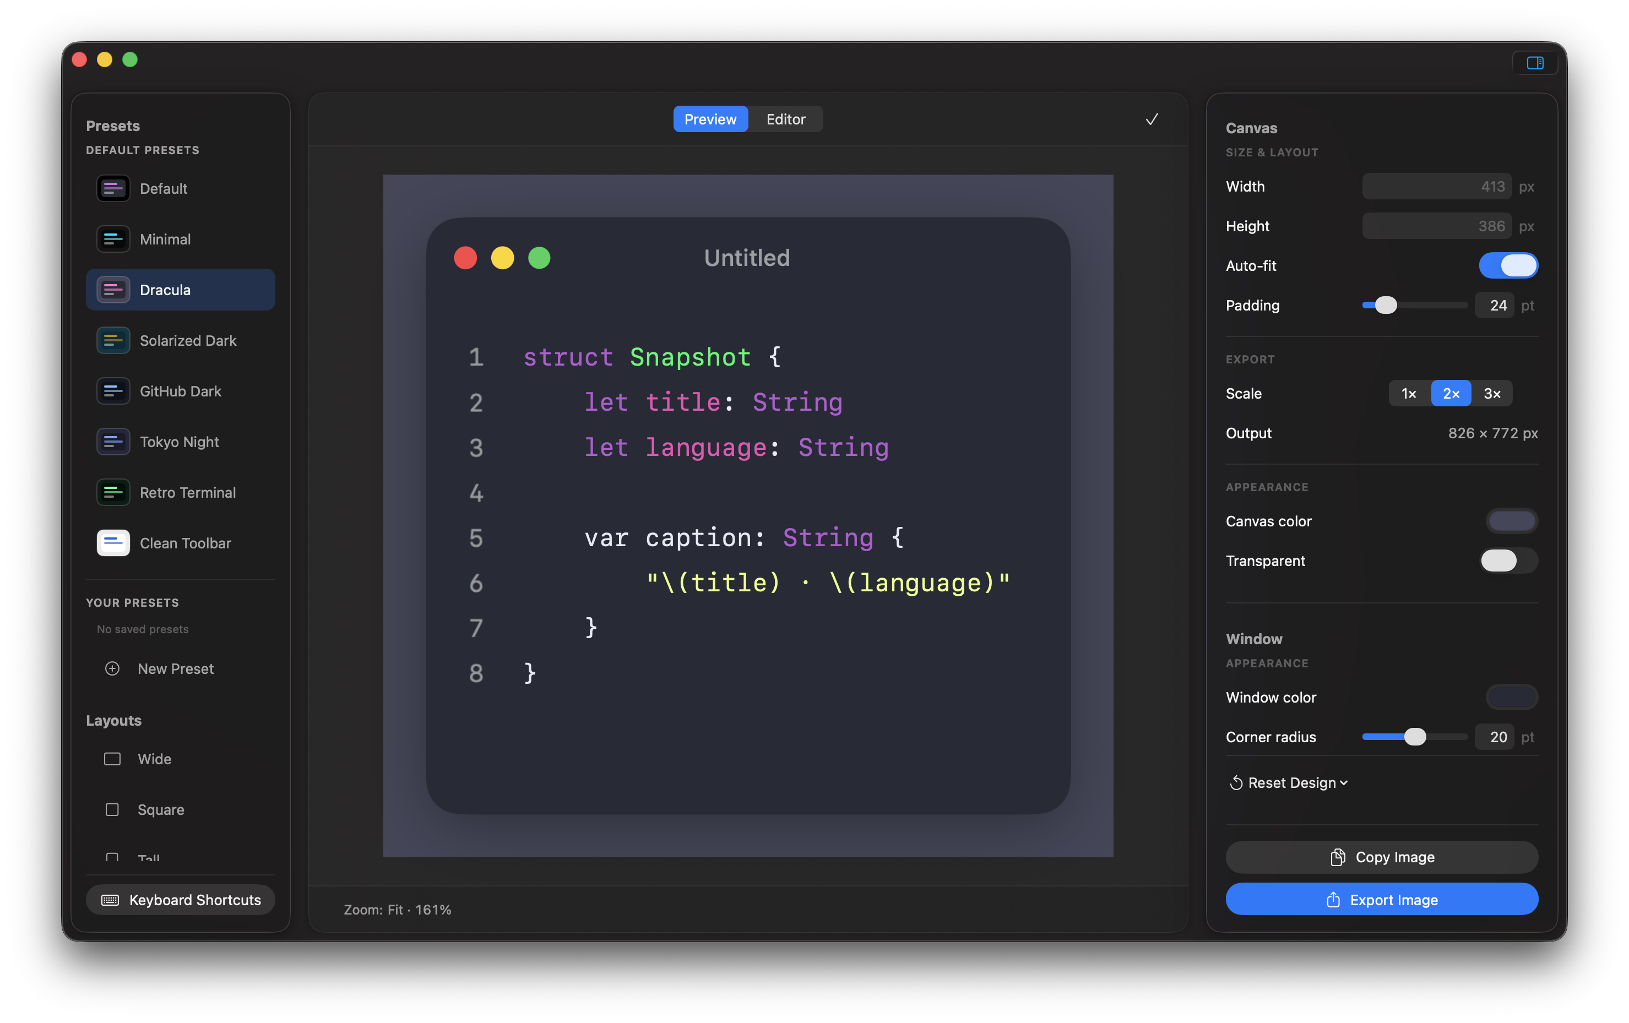1629x1023 pixels.
Task: Select the Retro Terminal preset
Action: point(180,493)
